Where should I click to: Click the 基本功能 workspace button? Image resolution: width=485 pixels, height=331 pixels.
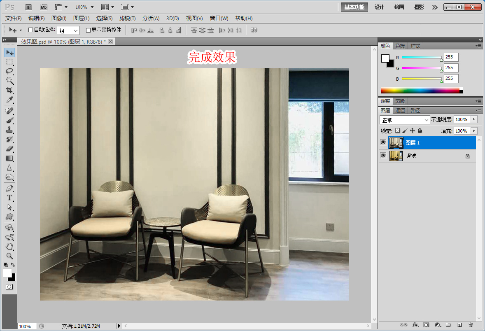pyautogui.click(x=354, y=7)
